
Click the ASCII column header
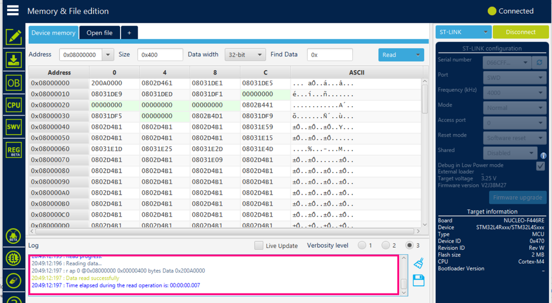pyautogui.click(x=356, y=72)
